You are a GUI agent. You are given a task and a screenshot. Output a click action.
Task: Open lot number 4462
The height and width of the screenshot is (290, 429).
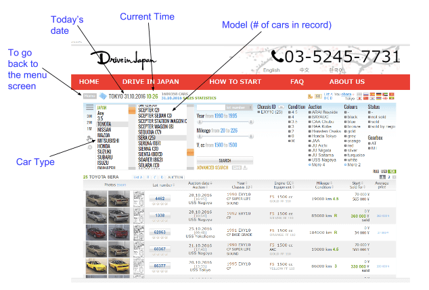(160, 199)
